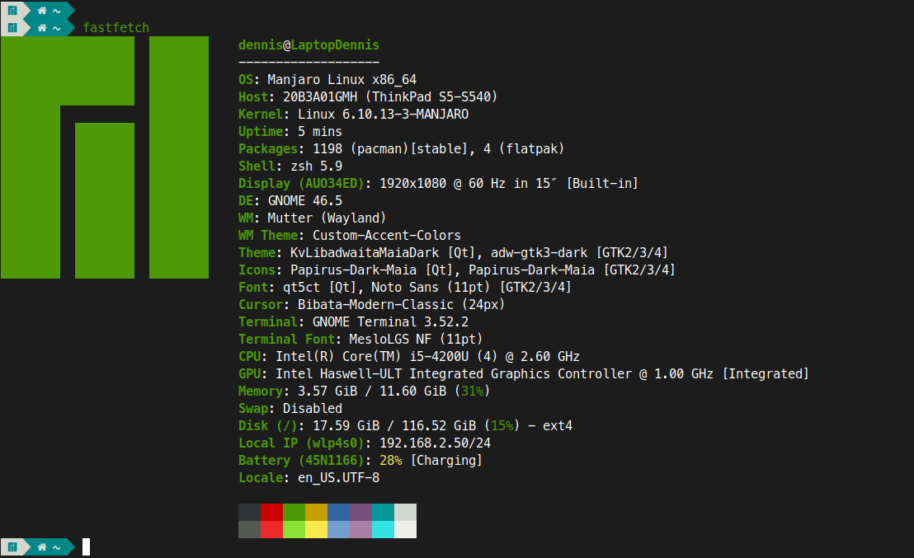914x558 pixels.
Task: Select the bright green color swatch
Action: tap(294, 529)
